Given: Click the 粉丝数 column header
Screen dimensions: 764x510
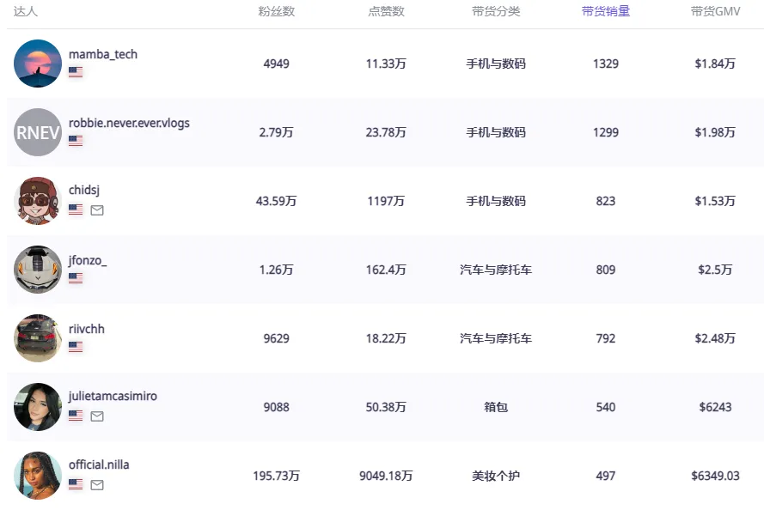Looking at the screenshot, I should click(276, 12).
